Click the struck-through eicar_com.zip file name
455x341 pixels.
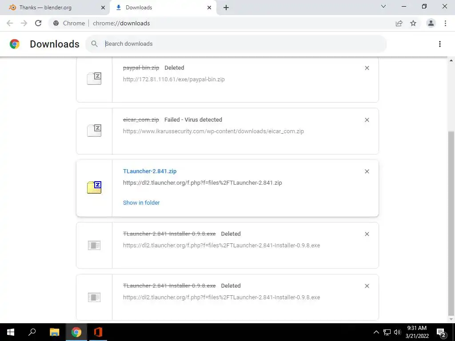(141, 120)
